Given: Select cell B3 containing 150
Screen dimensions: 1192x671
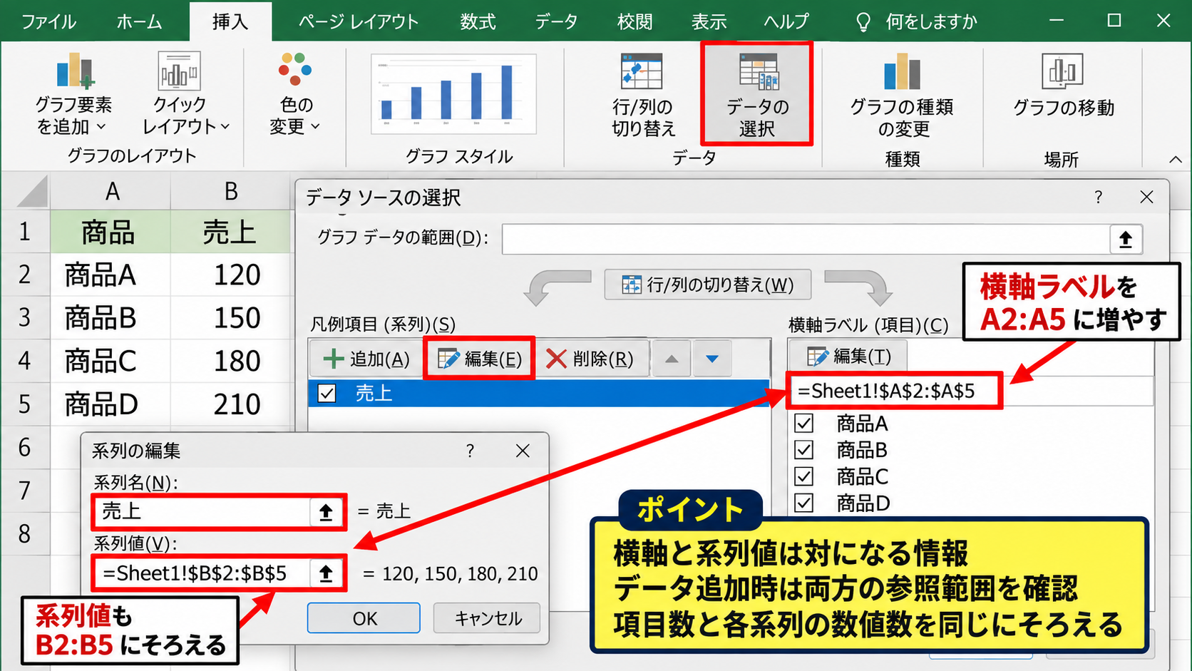Looking at the screenshot, I should (230, 317).
